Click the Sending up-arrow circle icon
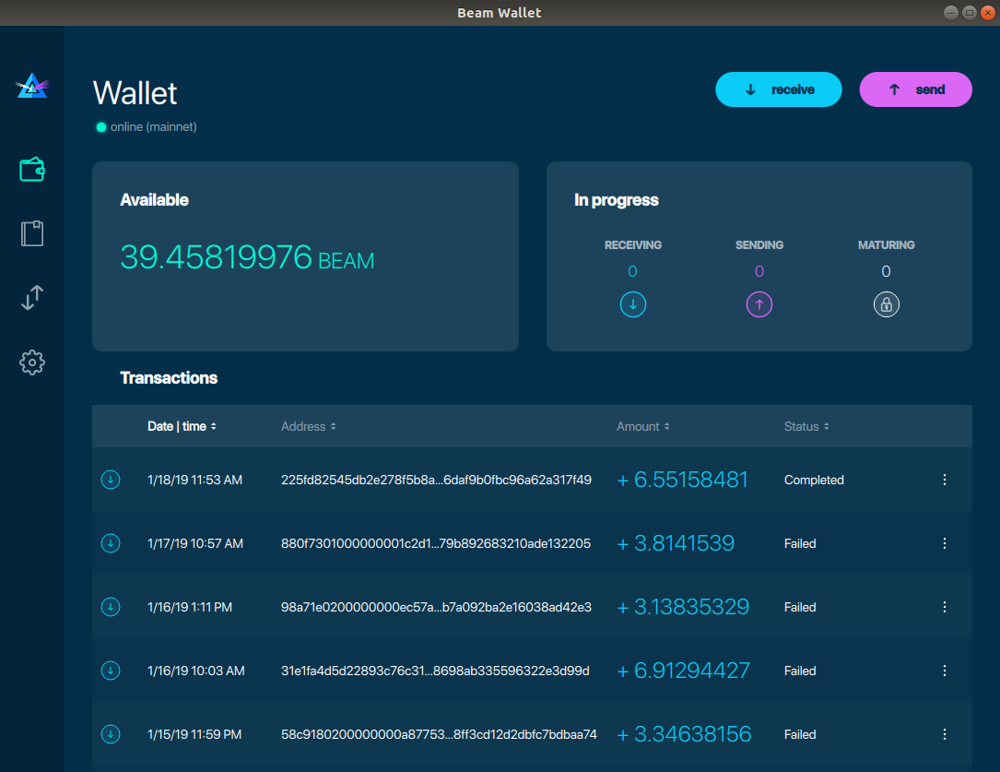This screenshot has width=1000, height=772. coord(759,304)
